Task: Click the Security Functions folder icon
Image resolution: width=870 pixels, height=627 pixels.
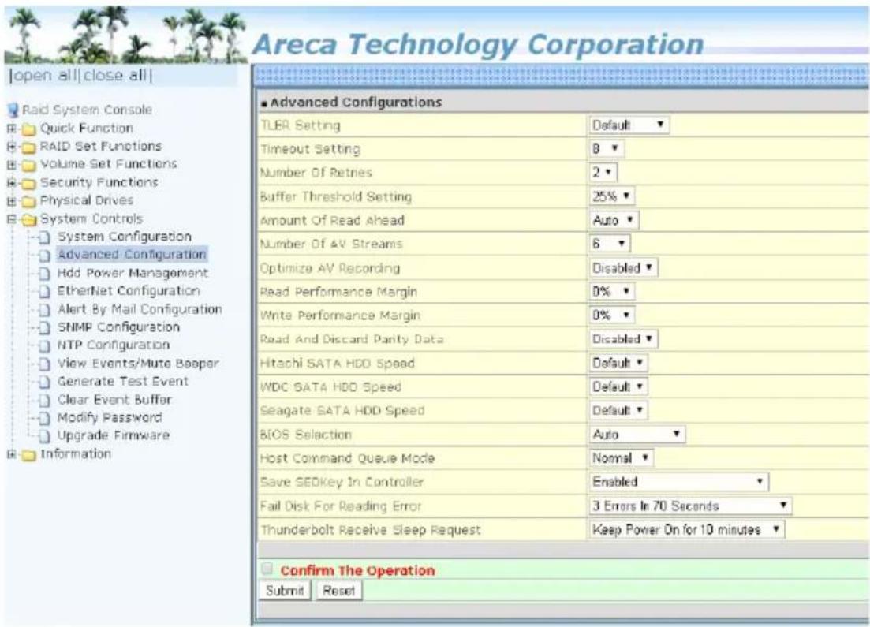Action: tap(28, 183)
